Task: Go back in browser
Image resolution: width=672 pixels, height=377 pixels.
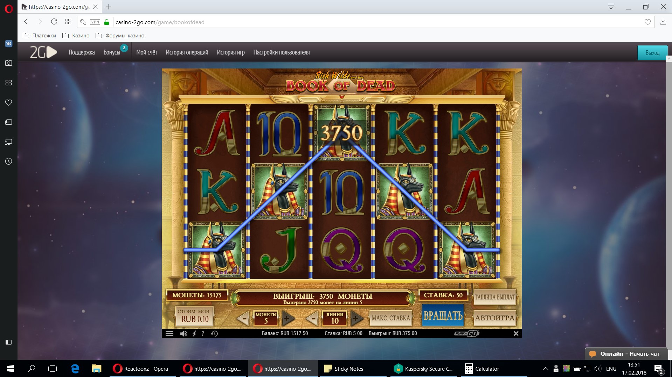Action: (26, 22)
